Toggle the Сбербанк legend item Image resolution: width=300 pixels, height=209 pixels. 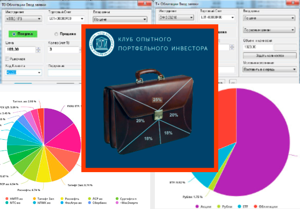pyautogui.click(x=97, y=203)
